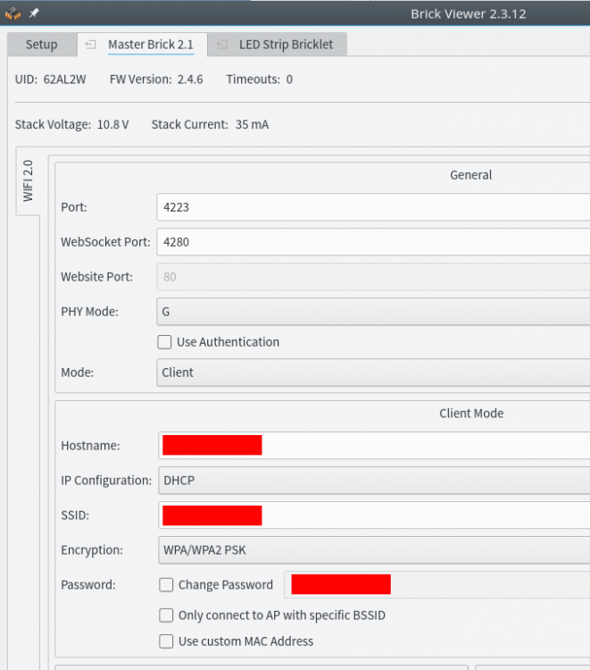This screenshot has width=590, height=670.
Task: Click into the Hostname input field
Action: tap(374, 446)
